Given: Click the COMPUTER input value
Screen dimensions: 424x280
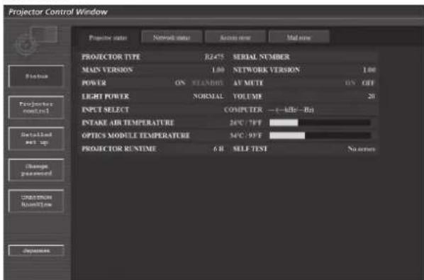Looking at the screenshot, I should point(243,110).
